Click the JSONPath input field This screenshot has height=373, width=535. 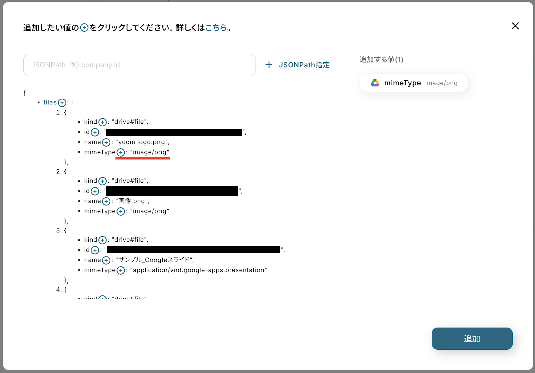[139, 65]
